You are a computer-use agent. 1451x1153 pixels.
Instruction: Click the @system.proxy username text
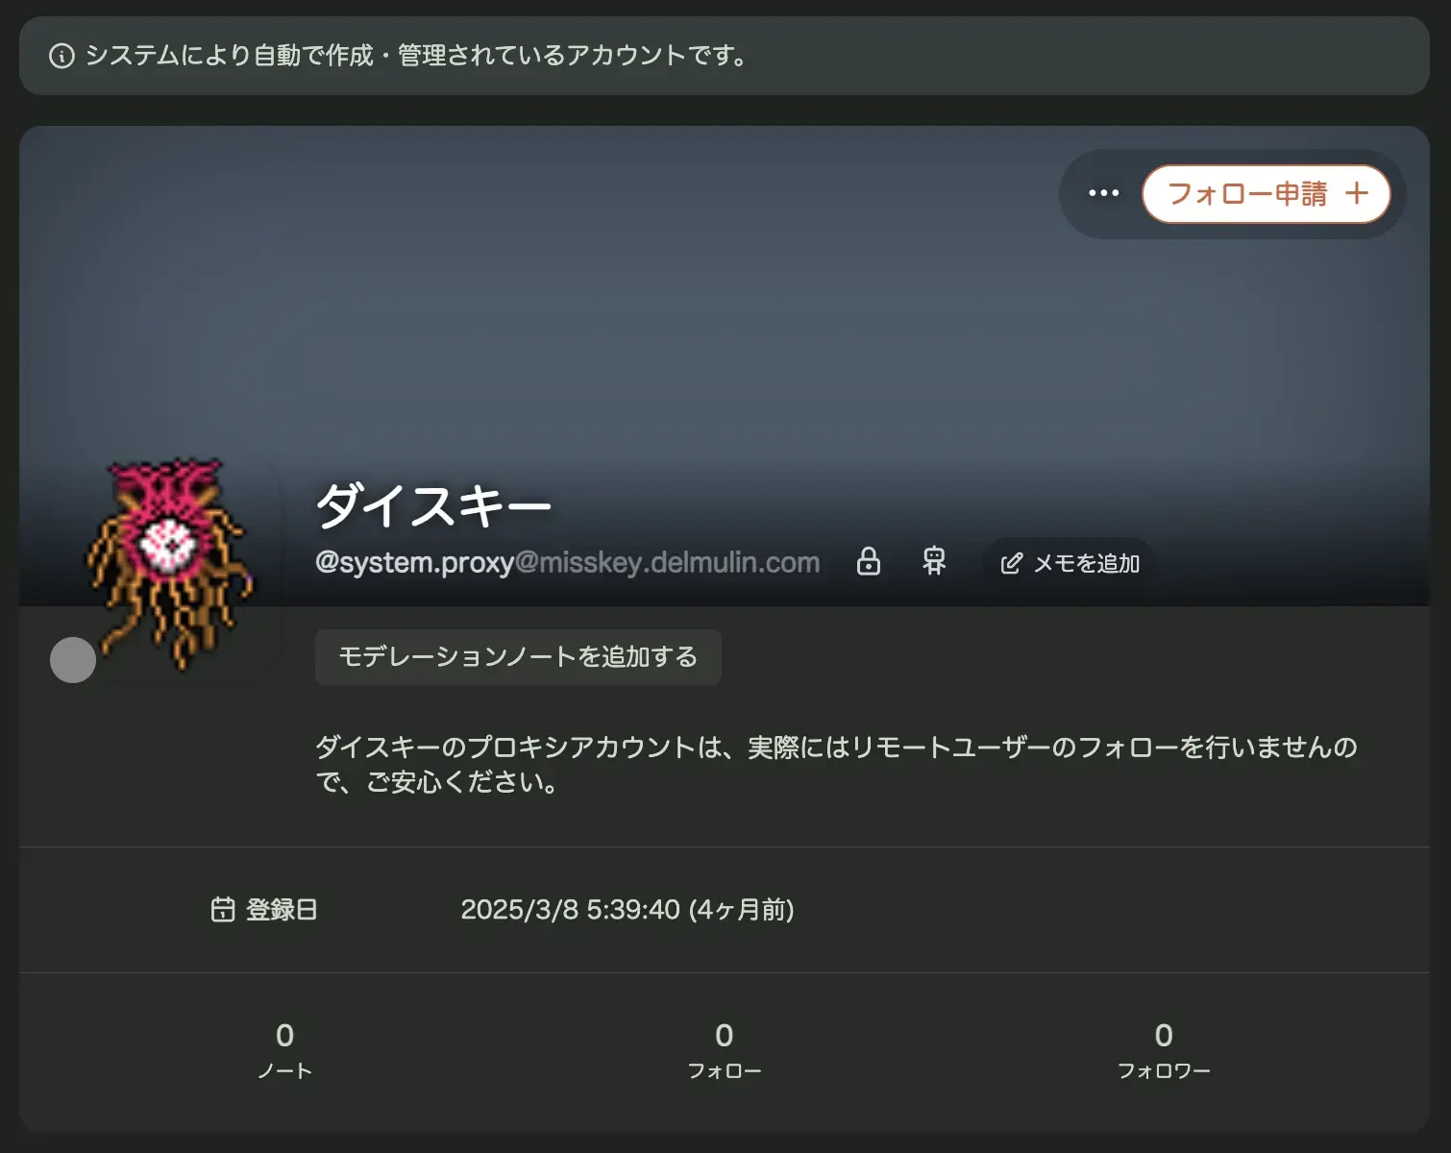point(415,562)
